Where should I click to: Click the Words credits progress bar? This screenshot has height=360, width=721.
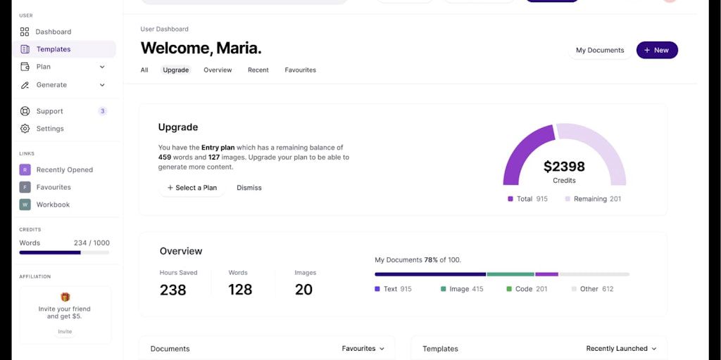[x=64, y=252]
